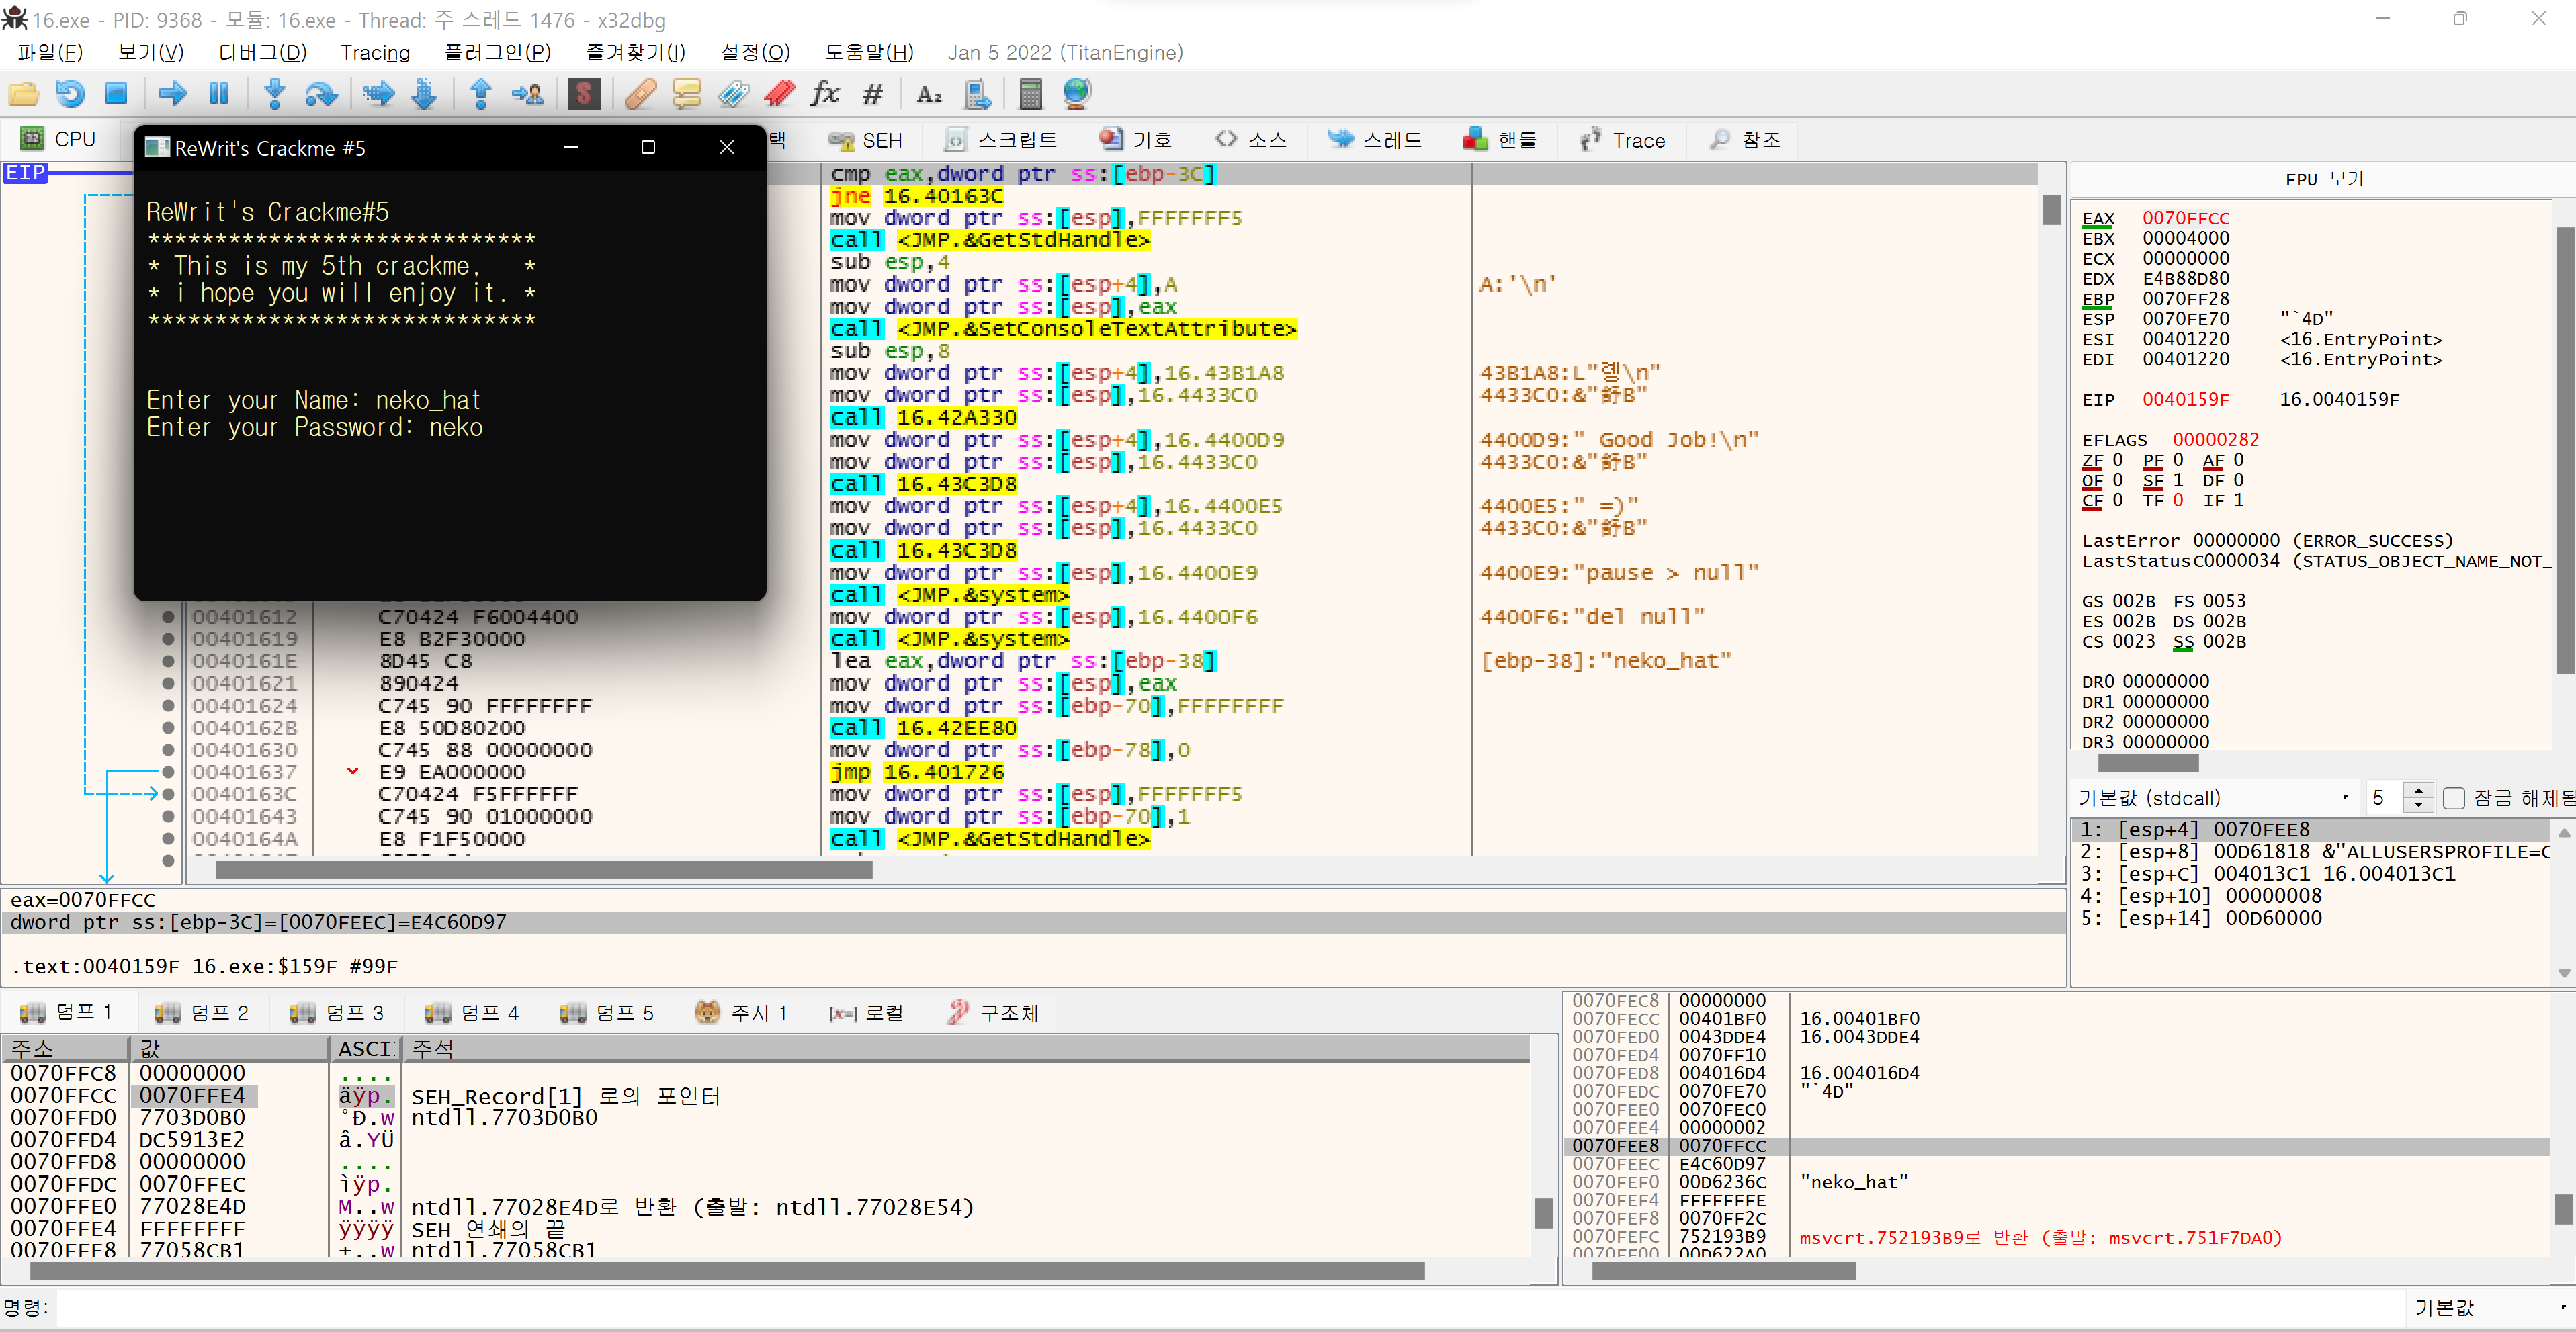Screen dimensions: 2576x1332
Task: Switch to the CPU tab
Action: [59, 139]
